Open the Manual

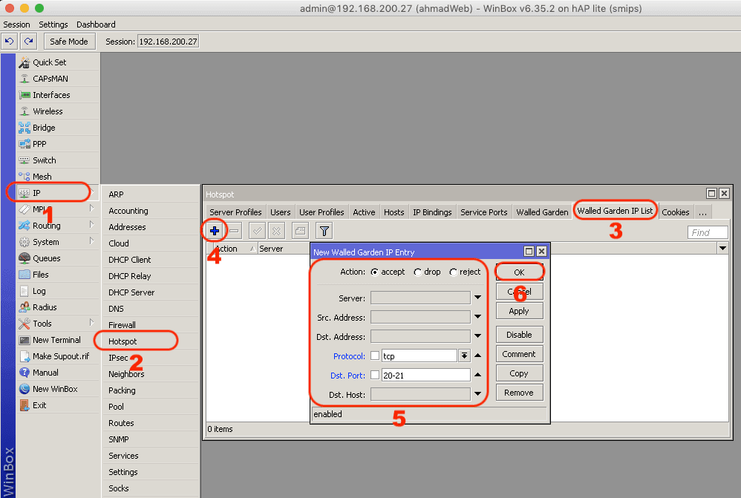58,373
